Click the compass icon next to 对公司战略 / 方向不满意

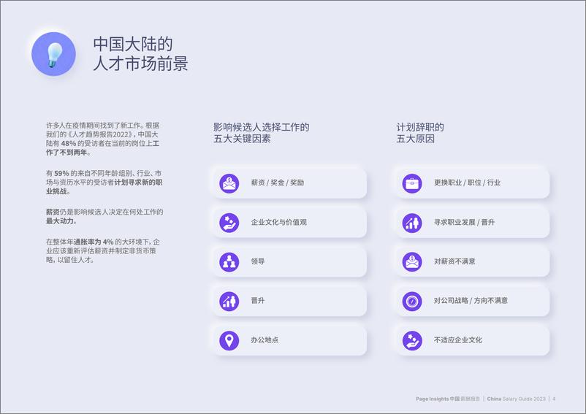pyautogui.click(x=412, y=302)
